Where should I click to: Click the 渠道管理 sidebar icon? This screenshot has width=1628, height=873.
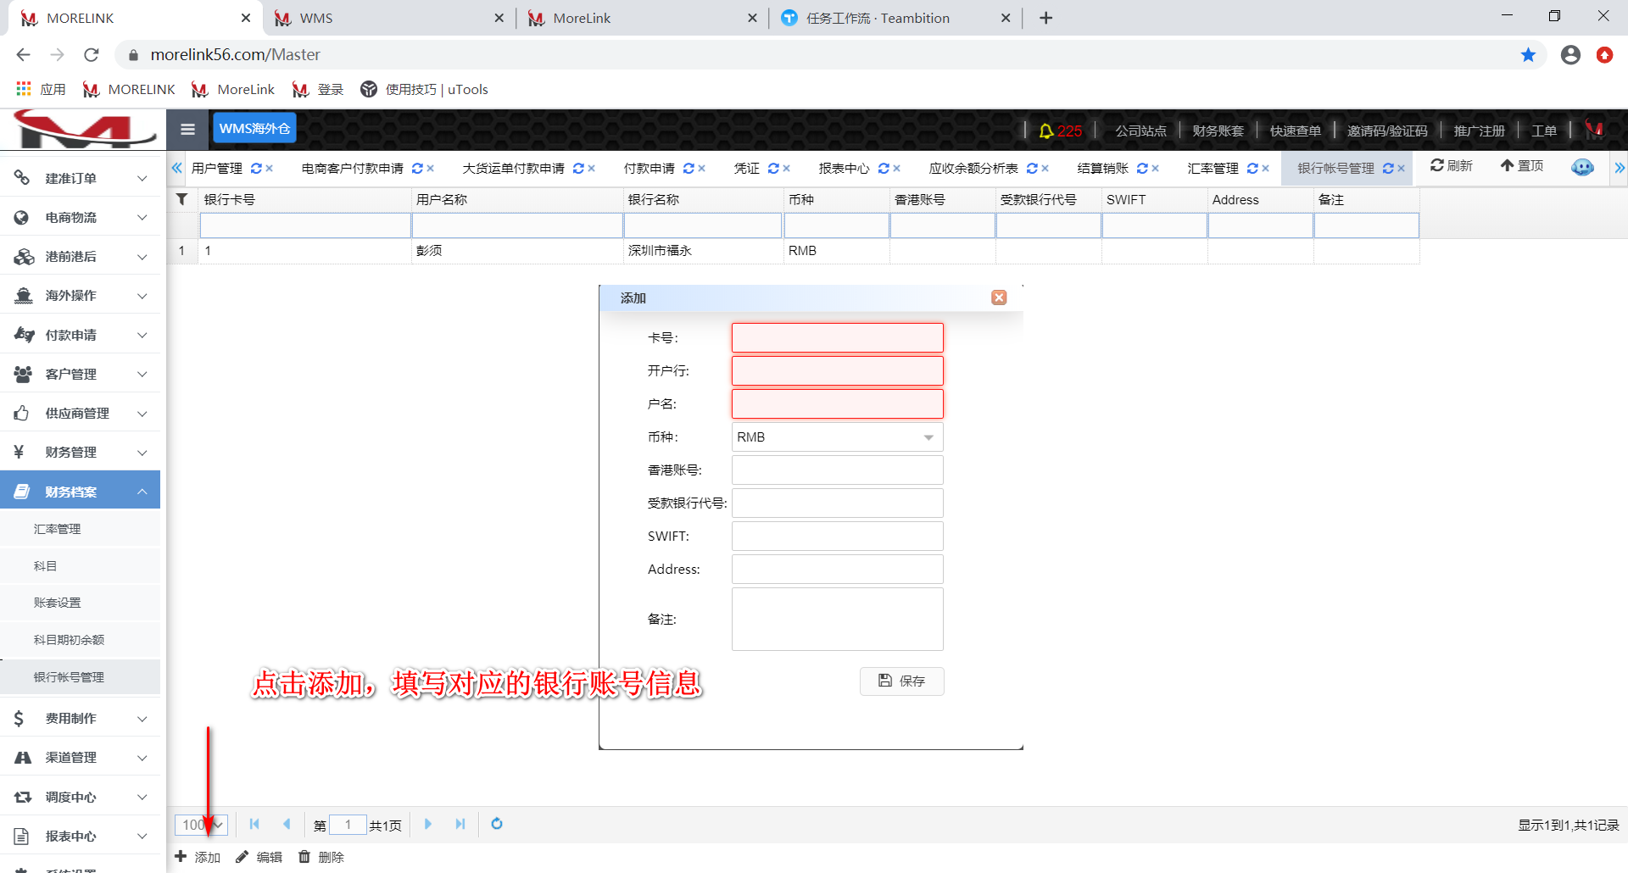click(23, 757)
